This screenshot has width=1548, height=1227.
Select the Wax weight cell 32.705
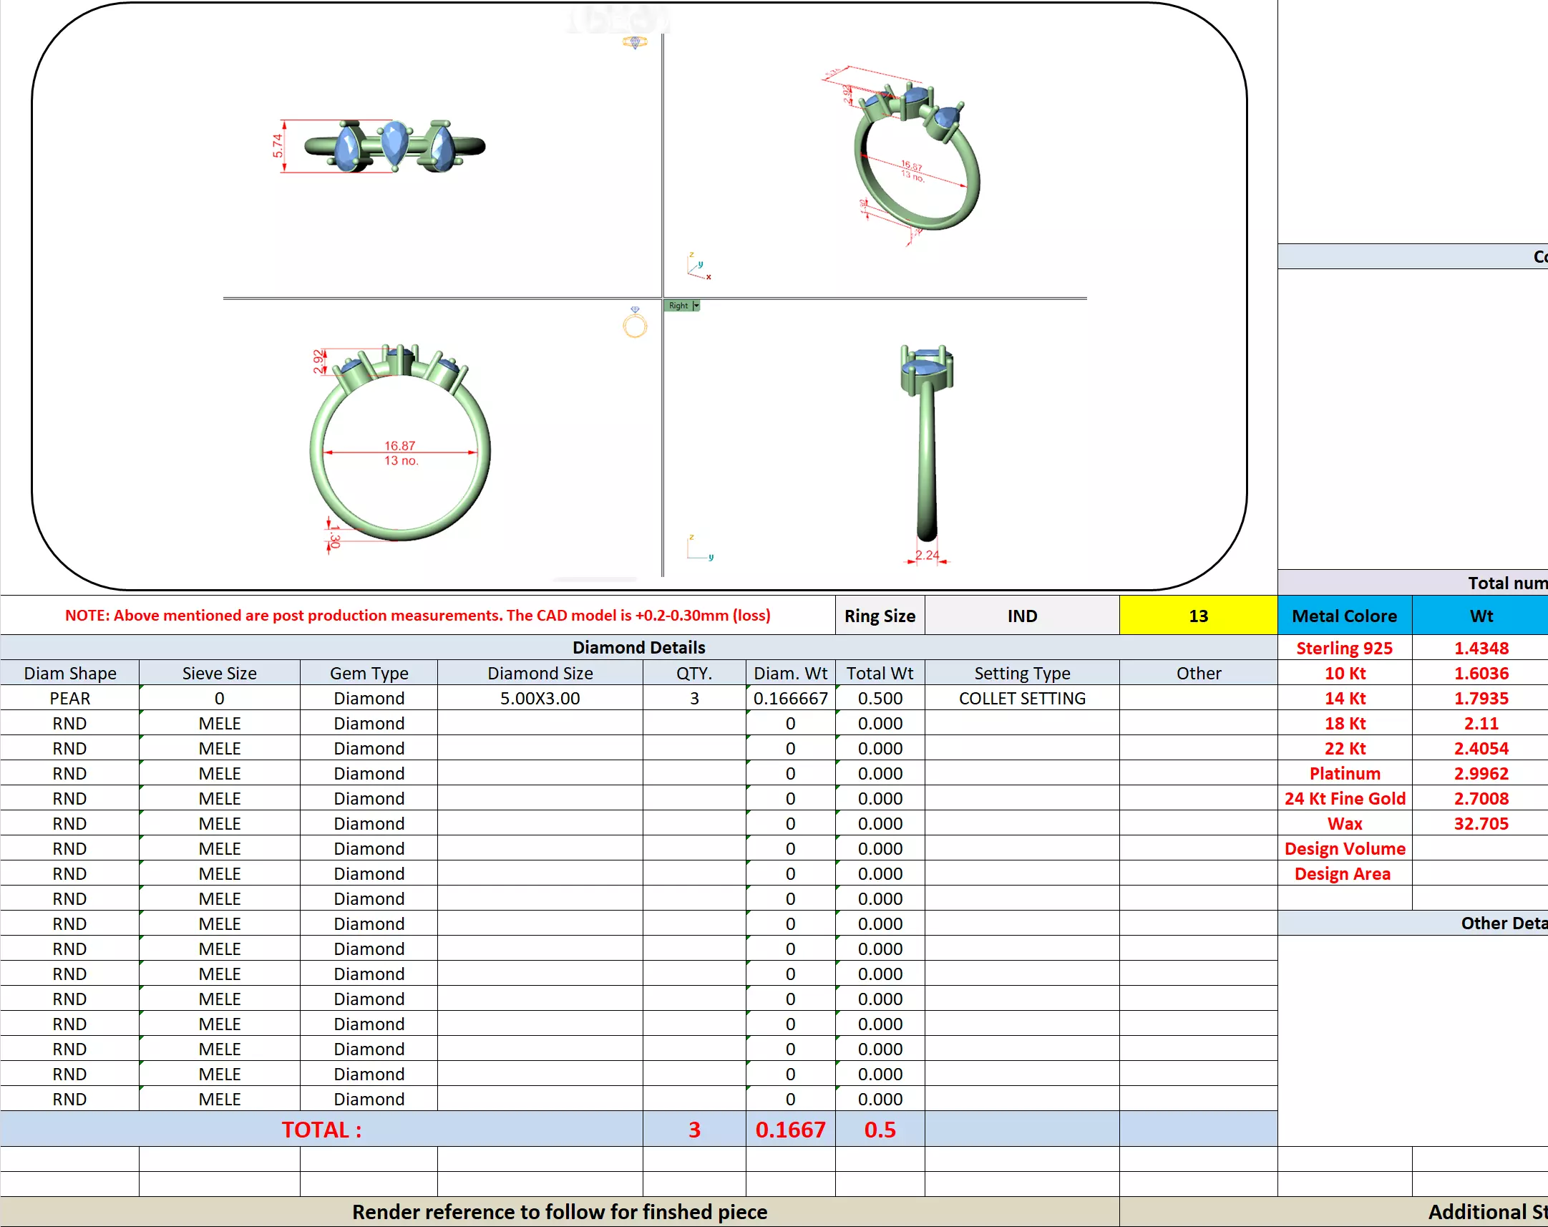tap(1481, 823)
